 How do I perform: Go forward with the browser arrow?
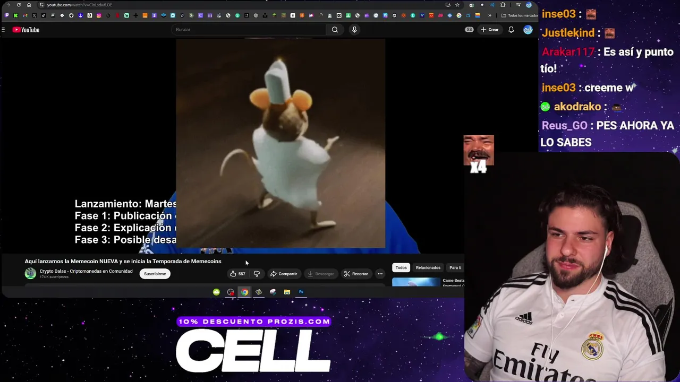point(8,5)
